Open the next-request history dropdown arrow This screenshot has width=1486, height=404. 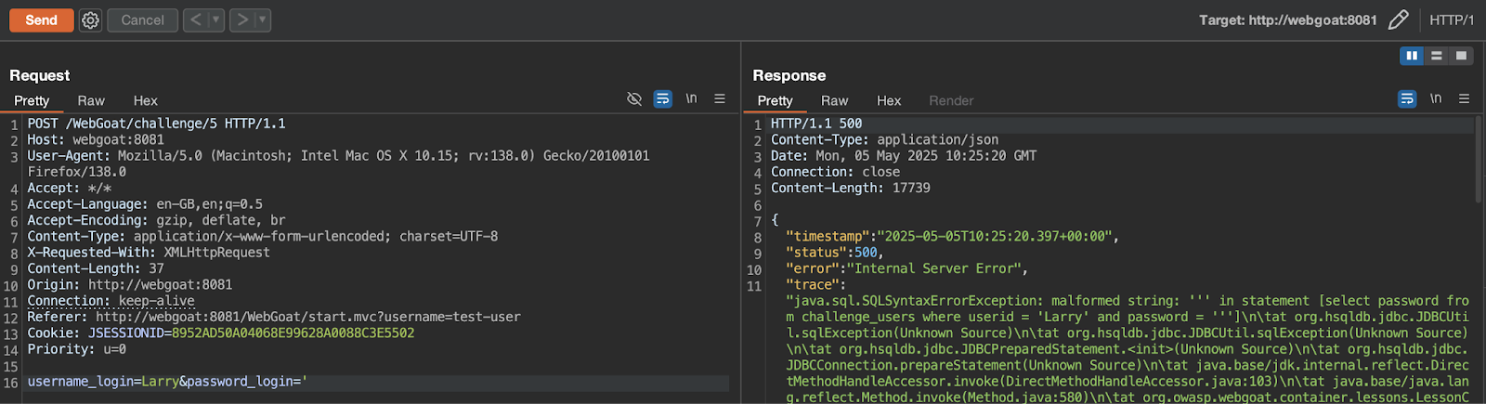point(262,20)
